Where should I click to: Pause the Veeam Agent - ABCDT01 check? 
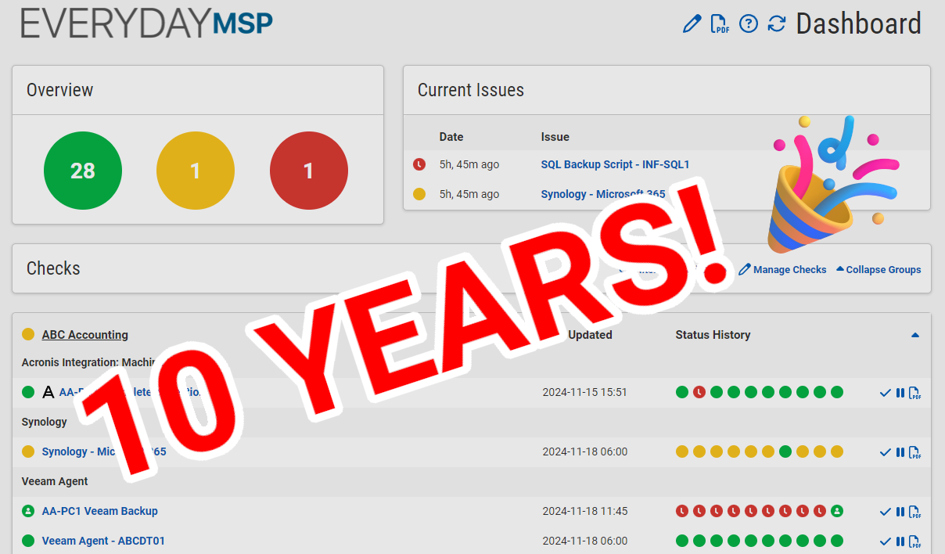pyautogui.click(x=900, y=541)
